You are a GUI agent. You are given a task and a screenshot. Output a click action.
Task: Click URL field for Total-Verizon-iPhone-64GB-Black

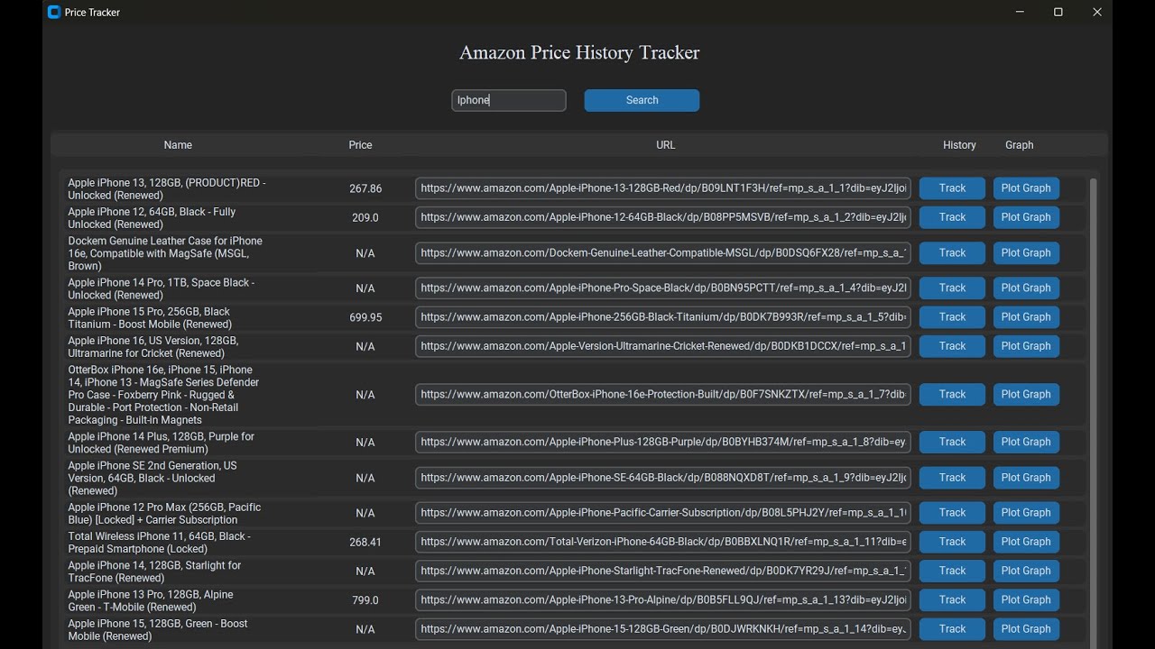tap(662, 542)
